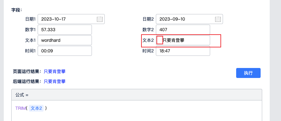Focus the 数字2 field containing 407
Viewport: 281px width, 121px height.
click(x=183, y=30)
